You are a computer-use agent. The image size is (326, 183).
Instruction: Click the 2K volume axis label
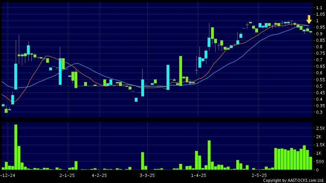(x=319, y=137)
